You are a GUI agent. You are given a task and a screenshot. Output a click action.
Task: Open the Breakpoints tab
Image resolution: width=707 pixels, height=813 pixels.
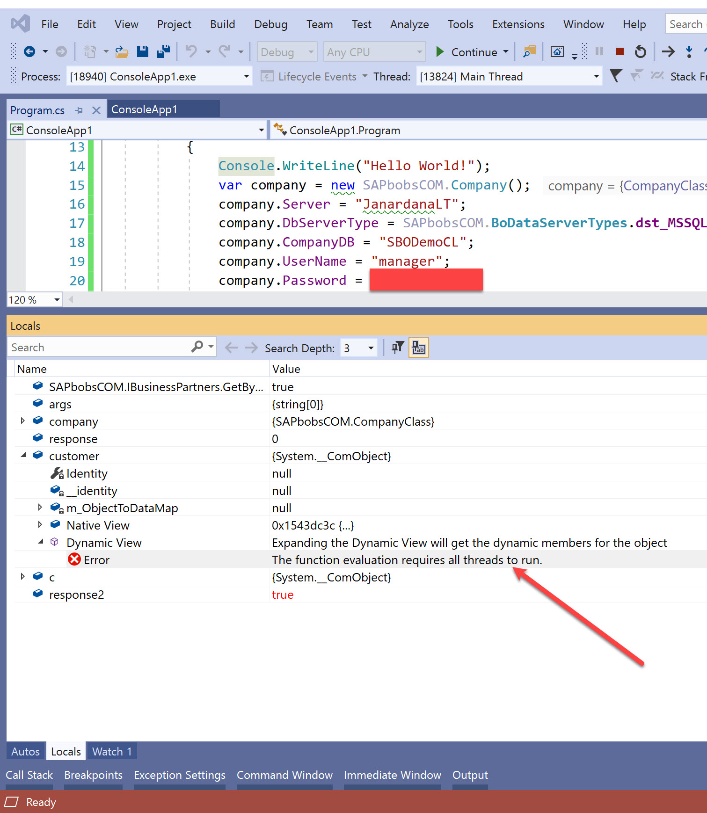pyautogui.click(x=93, y=775)
